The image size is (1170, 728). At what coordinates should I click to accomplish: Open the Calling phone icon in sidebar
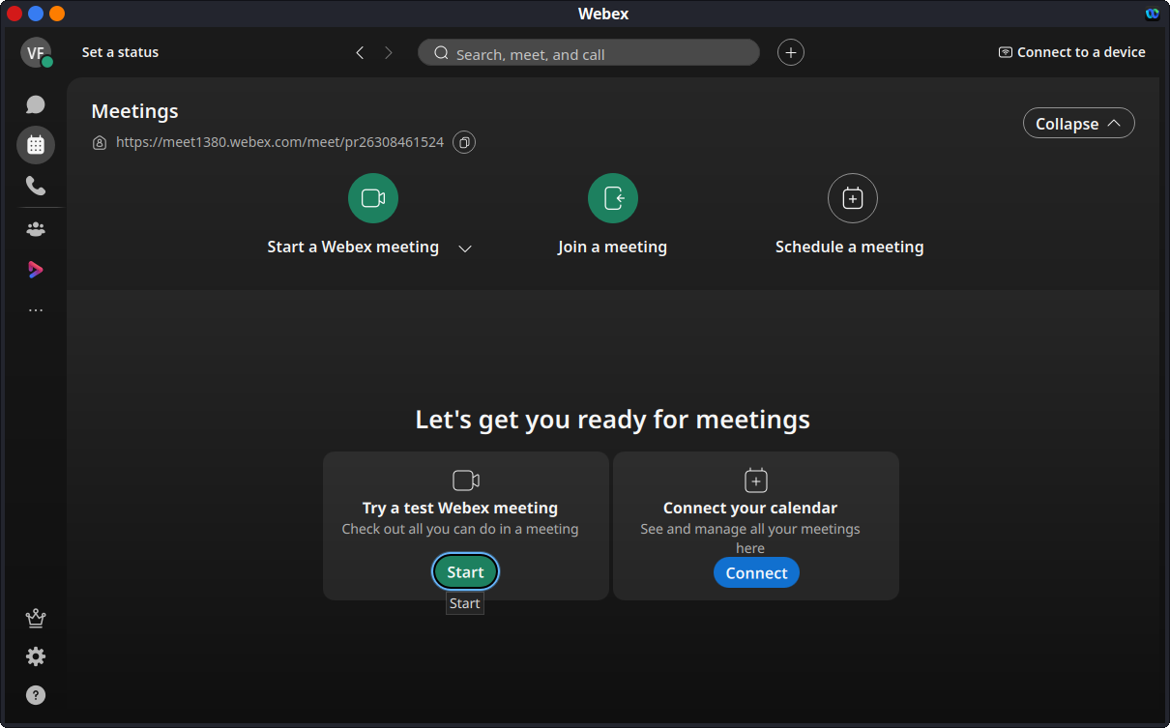click(x=36, y=186)
